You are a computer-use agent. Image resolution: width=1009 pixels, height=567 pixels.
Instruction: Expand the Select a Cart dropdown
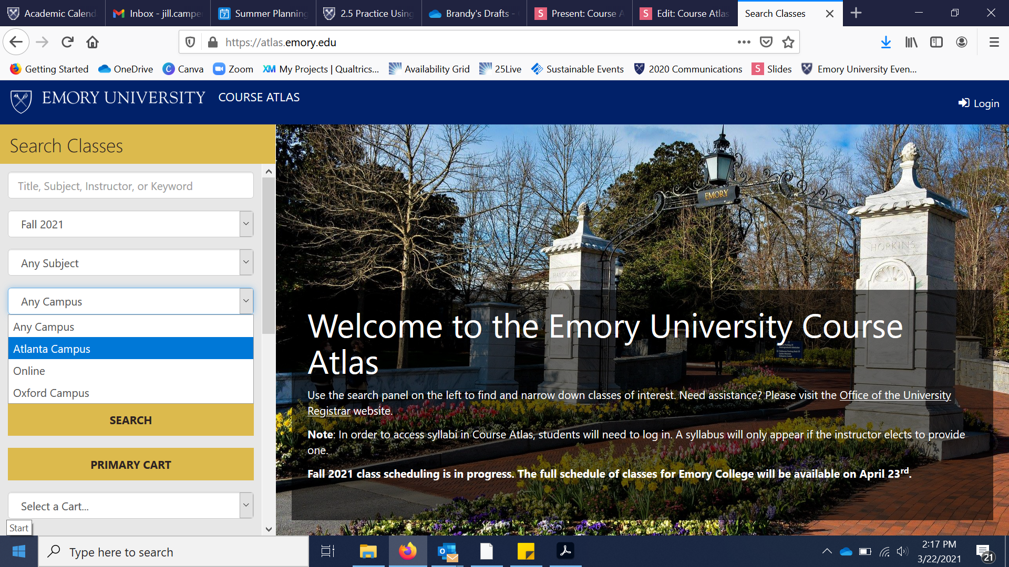(x=130, y=506)
